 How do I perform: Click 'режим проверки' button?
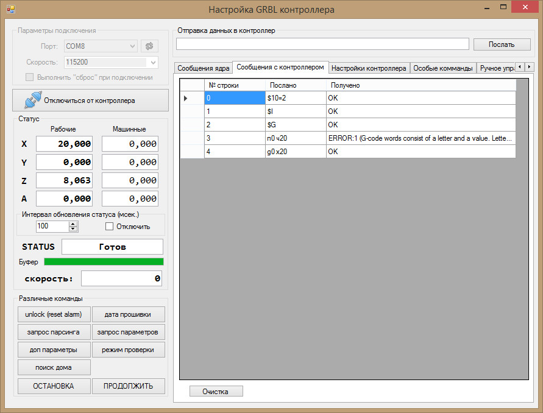128,350
